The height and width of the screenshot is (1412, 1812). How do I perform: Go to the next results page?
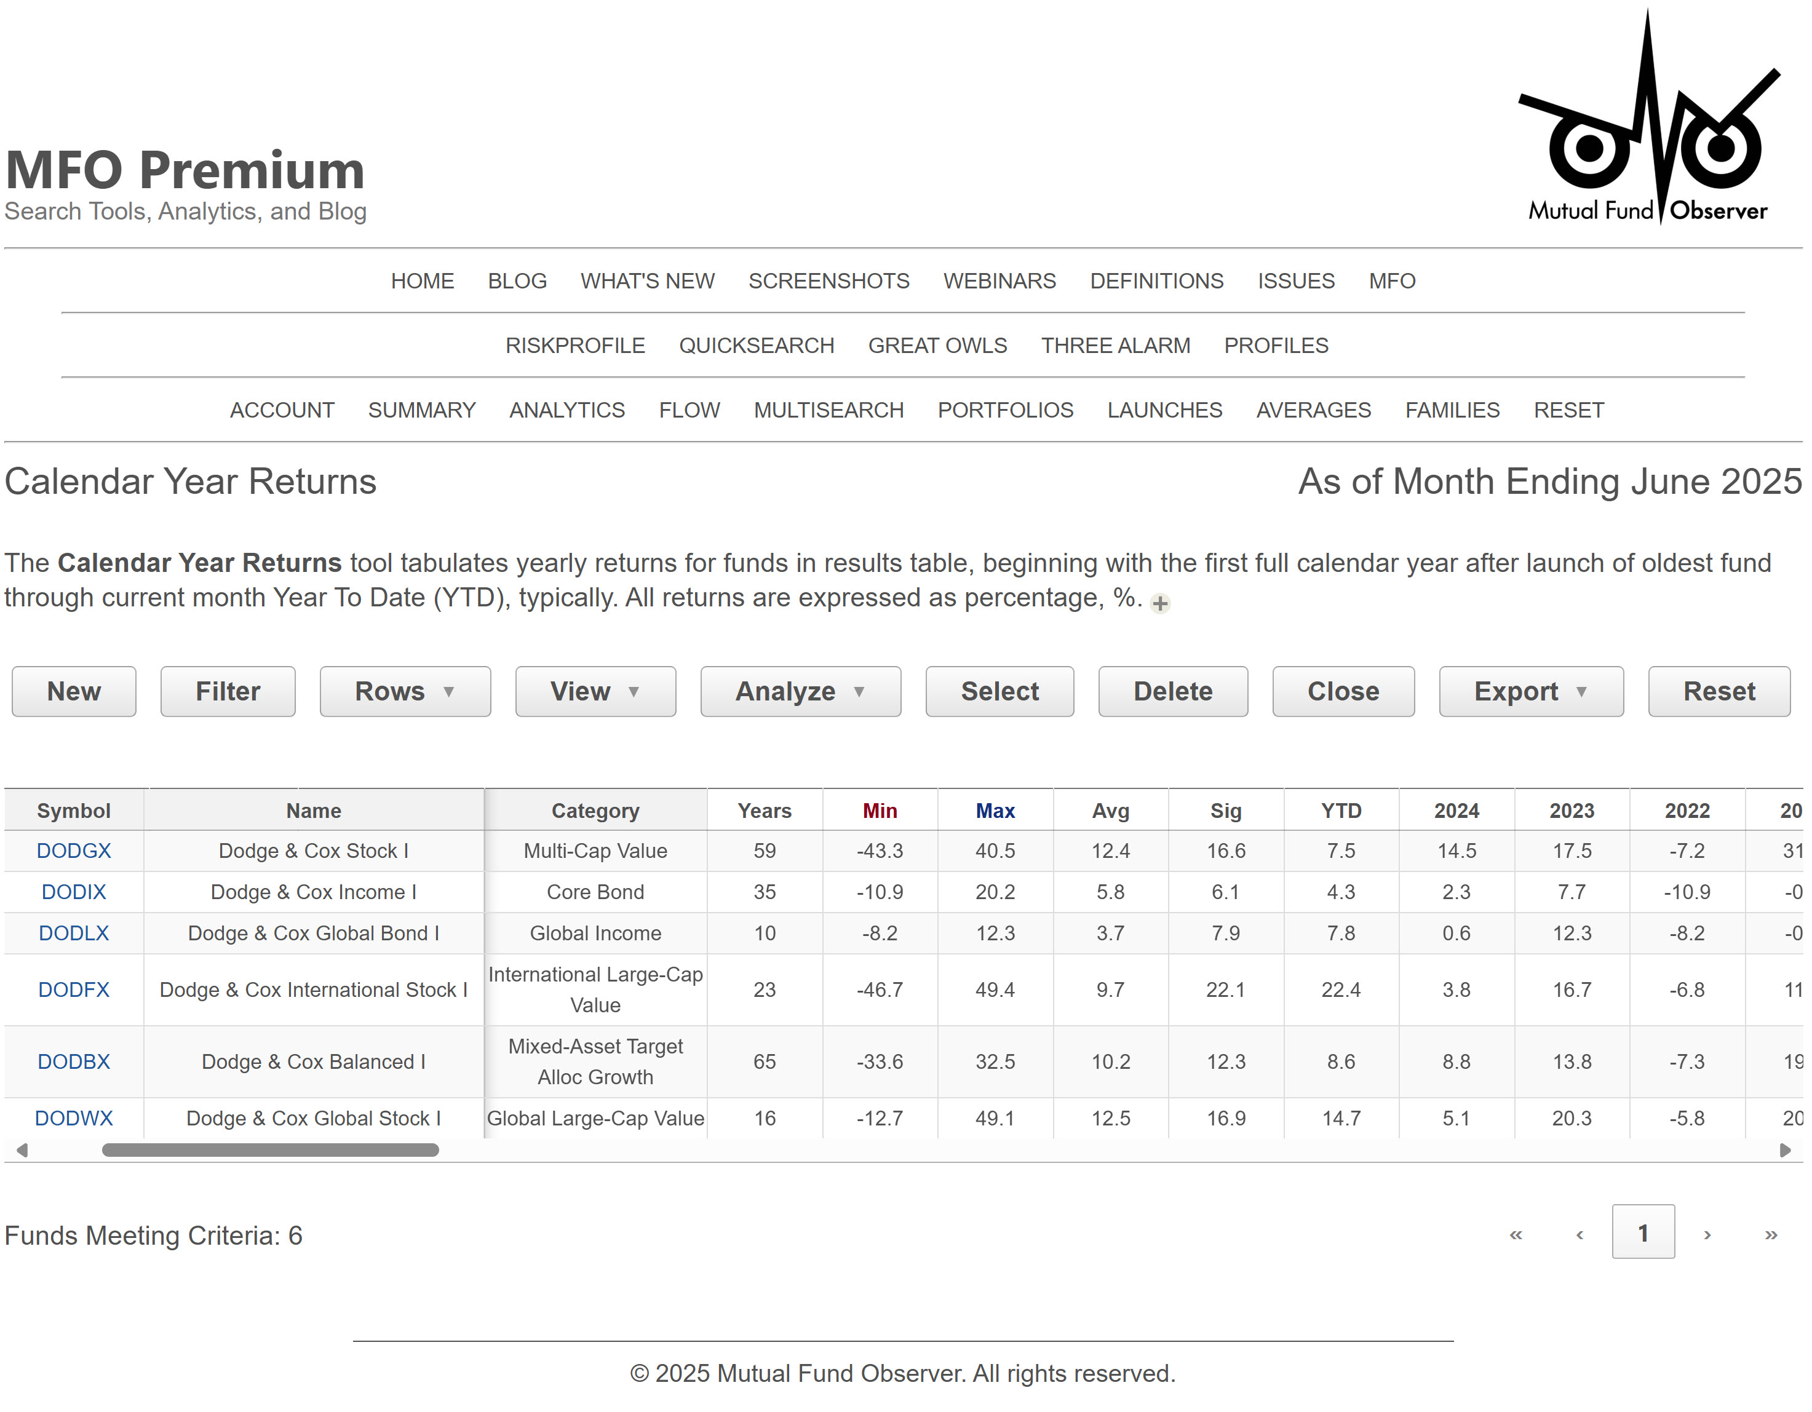[1707, 1234]
